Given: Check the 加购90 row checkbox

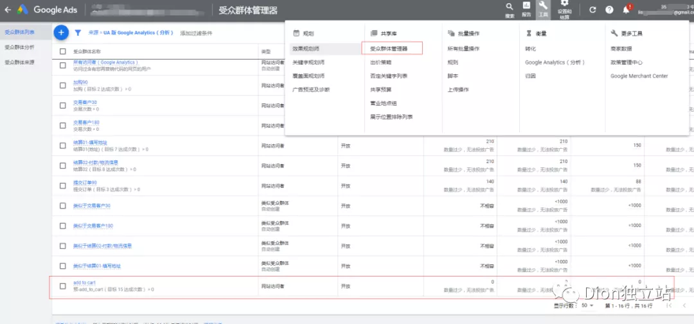Looking at the screenshot, I should click(x=62, y=85).
